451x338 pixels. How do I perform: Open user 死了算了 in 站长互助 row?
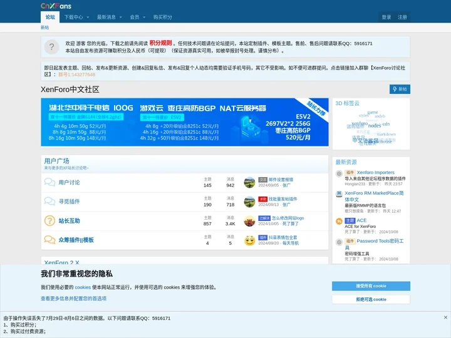coord(291,223)
